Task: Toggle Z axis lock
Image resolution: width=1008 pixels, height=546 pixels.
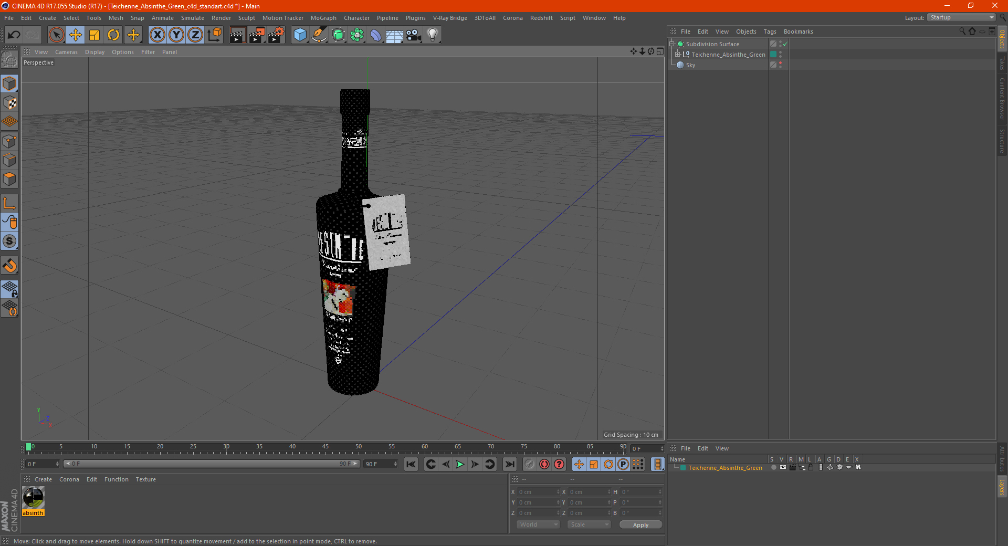Action: point(195,35)
